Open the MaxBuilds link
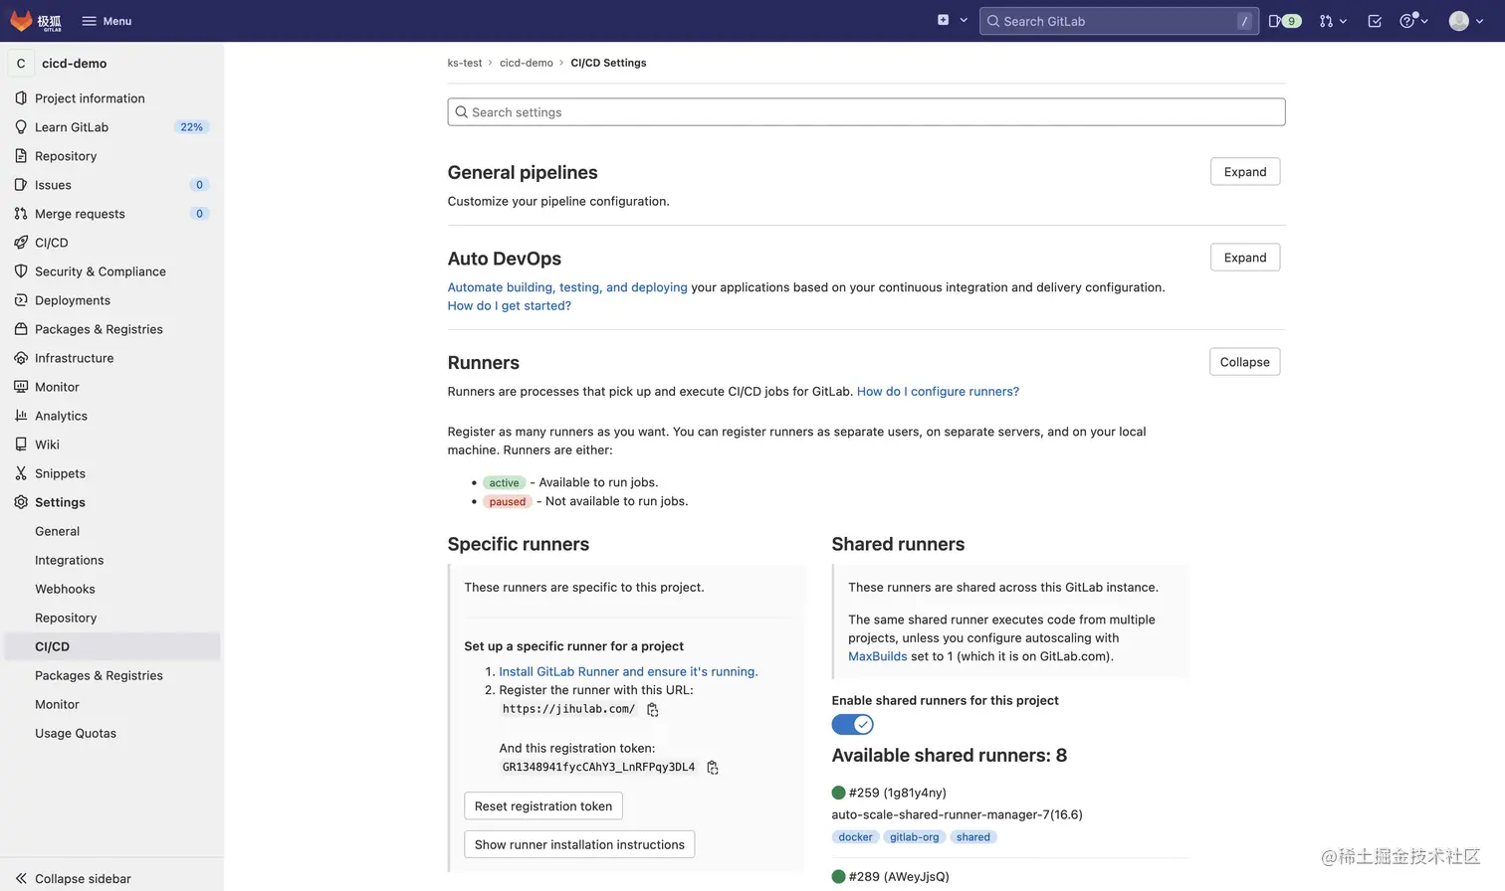1505x891 pixels. [878, 656]
